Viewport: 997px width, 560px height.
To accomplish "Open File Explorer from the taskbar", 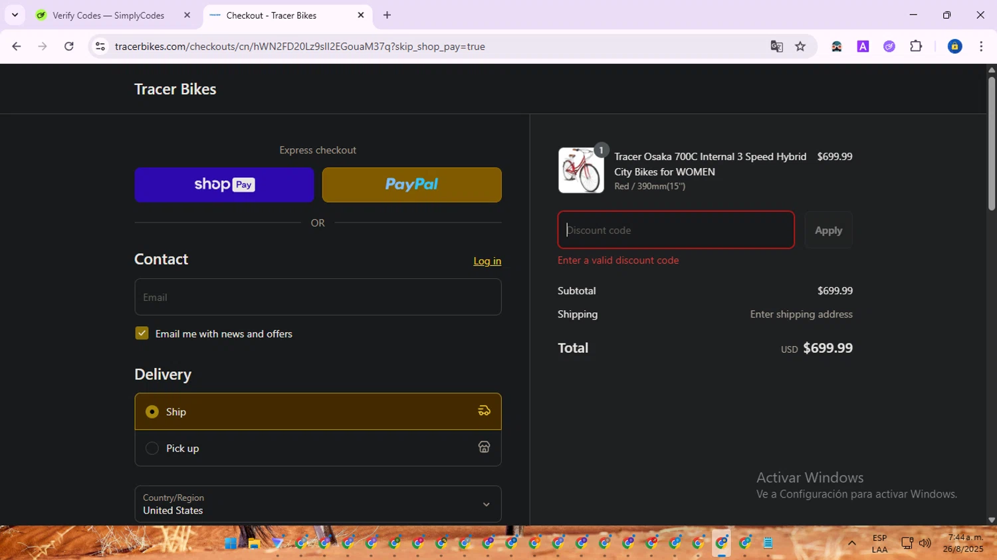I will pyautogui.click(x=254, y=543).
